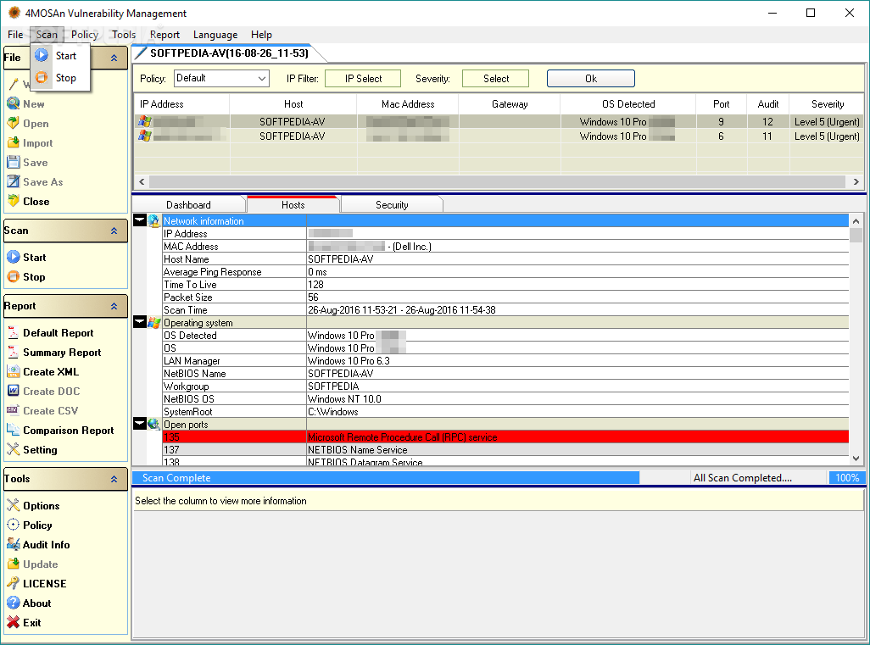The image size is (870, 645).
Task: Open the Policy Default dropdown
Action: click(x=221, y=78)
